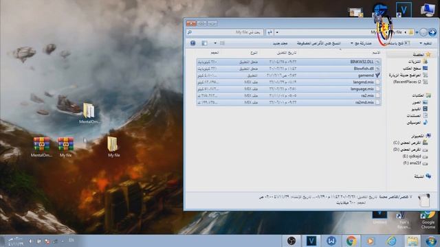
Task: Open the recent pages arrow beside navigation buttons
Action: coord(417,33)
